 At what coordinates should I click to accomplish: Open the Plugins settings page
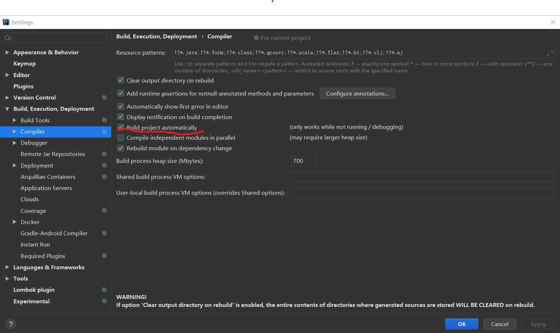tap(23, 86)
